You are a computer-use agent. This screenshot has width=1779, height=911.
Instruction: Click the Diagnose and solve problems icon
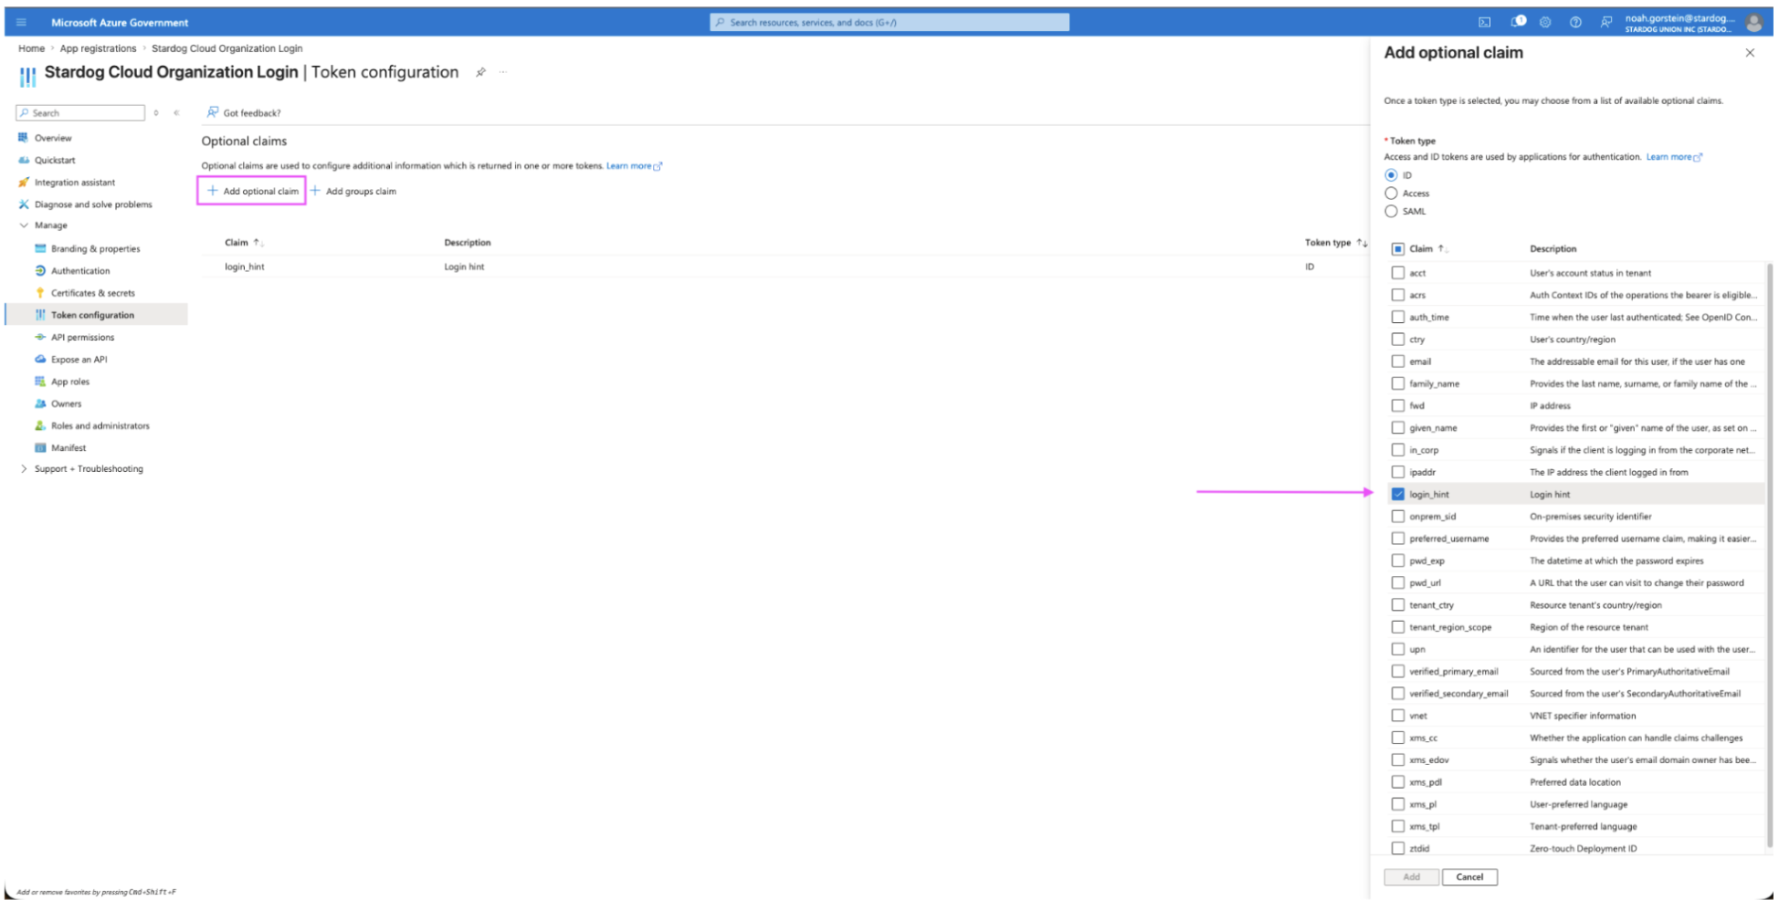tap(24, 204)
